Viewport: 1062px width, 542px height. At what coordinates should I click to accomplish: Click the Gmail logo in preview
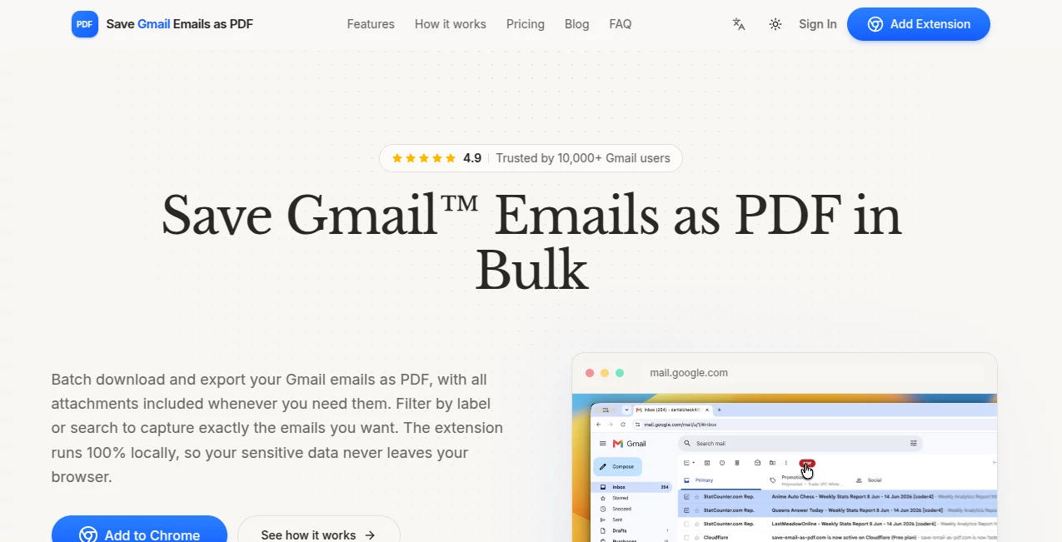coord(630,444)
